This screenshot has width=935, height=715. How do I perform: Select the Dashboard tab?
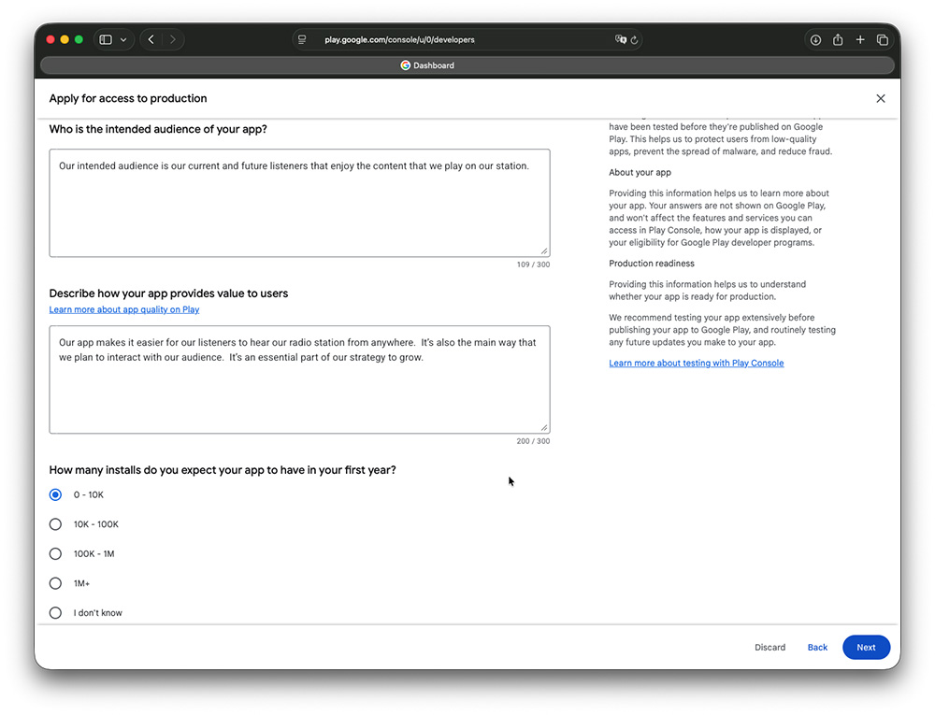pos(467,65)
